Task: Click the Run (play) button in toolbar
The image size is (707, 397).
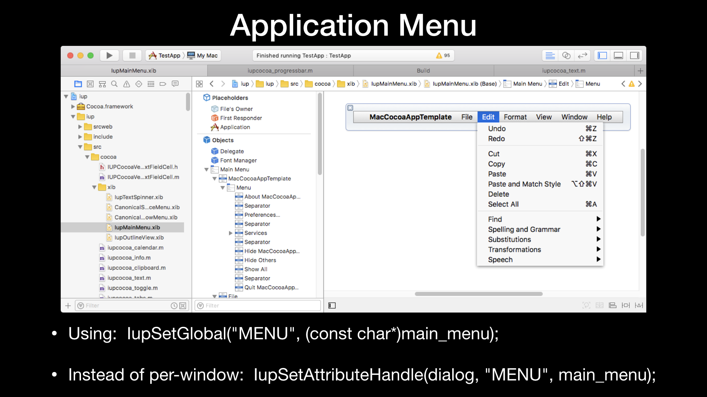Action: click(x=109, y=56)
